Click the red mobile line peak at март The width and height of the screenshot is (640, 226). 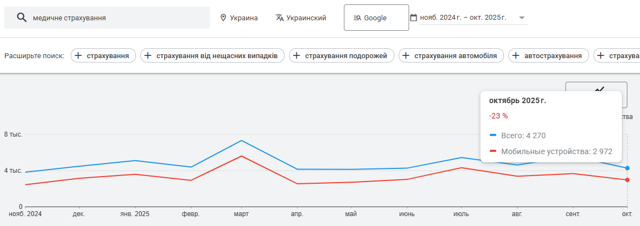coord(241,156)
